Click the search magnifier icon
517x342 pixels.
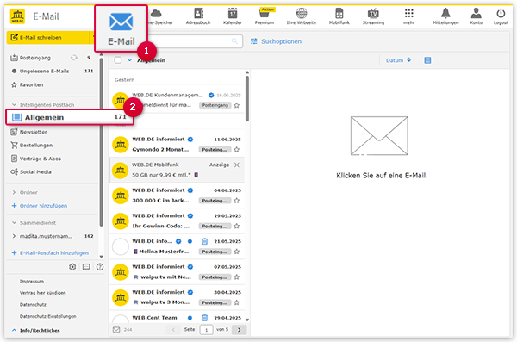[x=234, y=41]
